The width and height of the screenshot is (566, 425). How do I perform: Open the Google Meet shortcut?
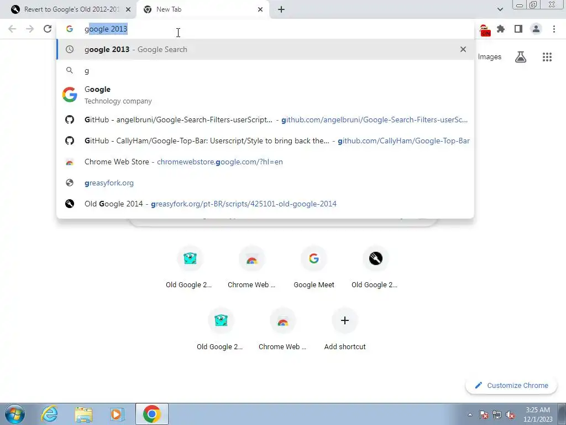pyautogui.click(x=314, y=268)
